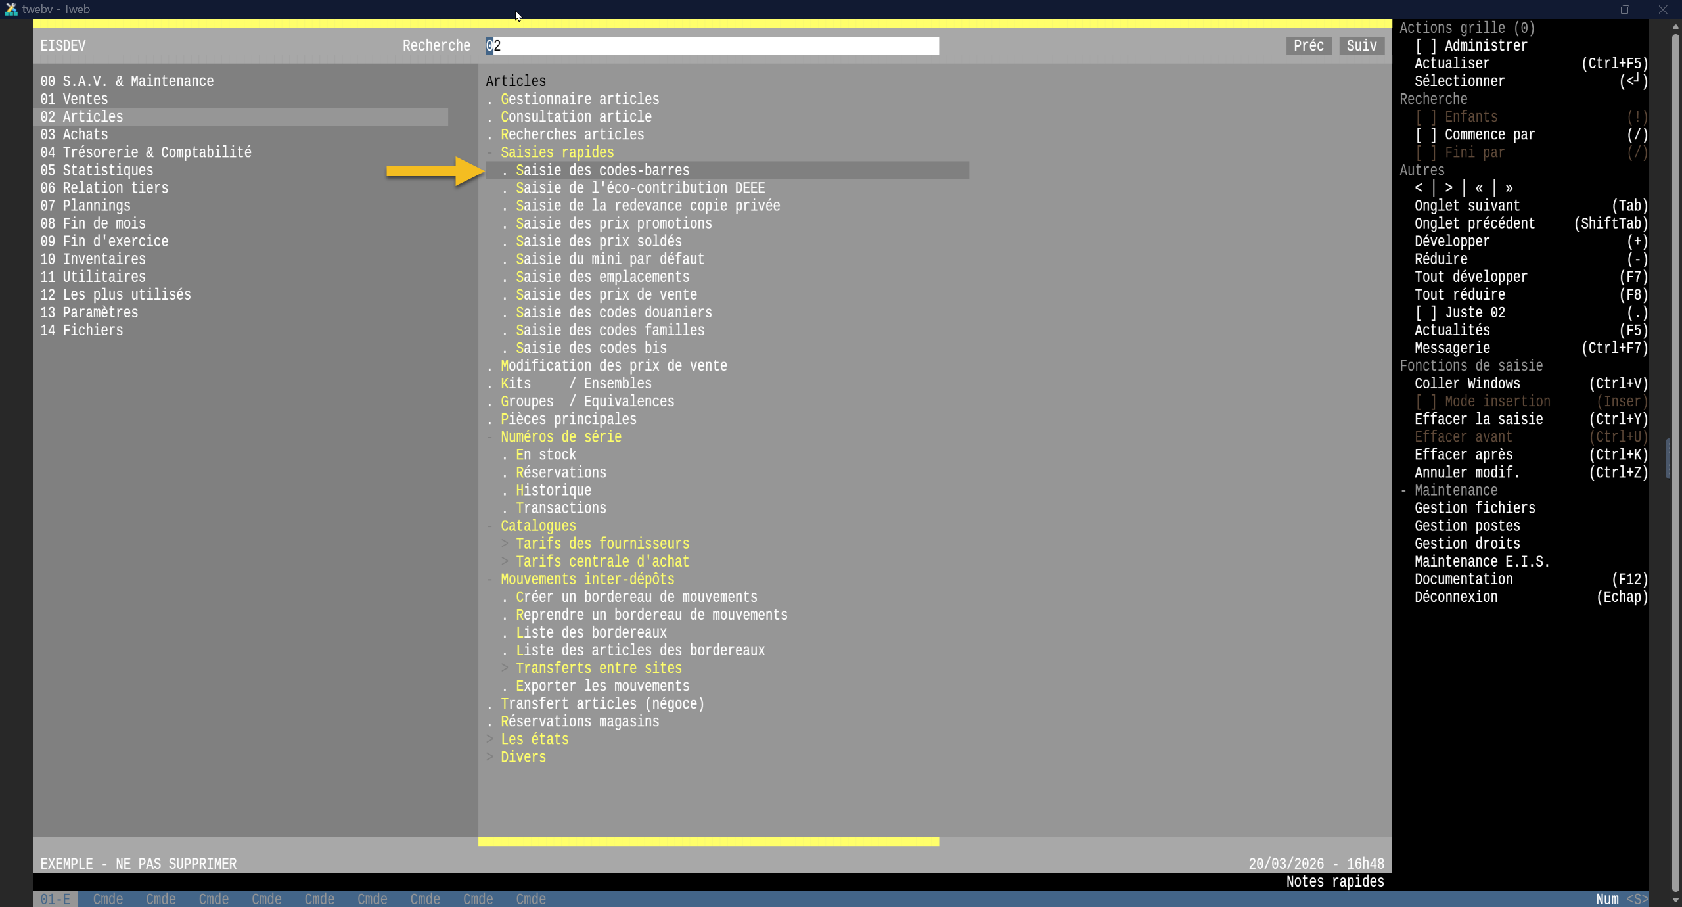Click the Recherche input field

712,46
